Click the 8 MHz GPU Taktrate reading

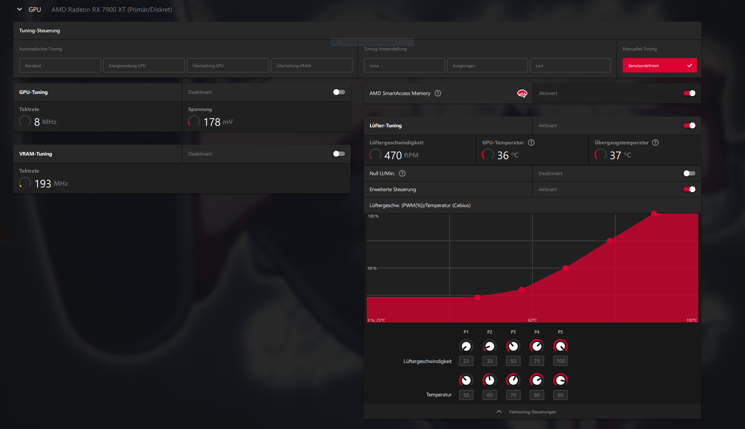[45, 122]
